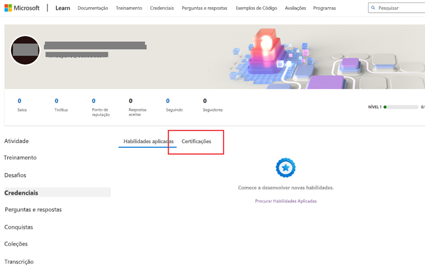This screenshot has height=279, width=425.
Task: Select Atividade in the sidebar
Action: pyautogui.click(x=16, y=141)
